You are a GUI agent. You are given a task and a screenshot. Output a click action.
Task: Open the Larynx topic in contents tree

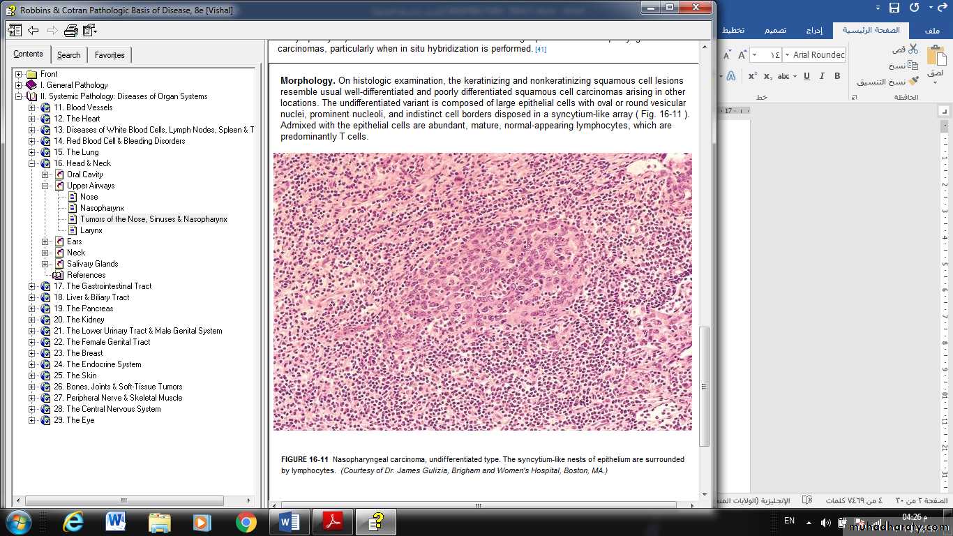pyautogui.click(x=91, y=230)
